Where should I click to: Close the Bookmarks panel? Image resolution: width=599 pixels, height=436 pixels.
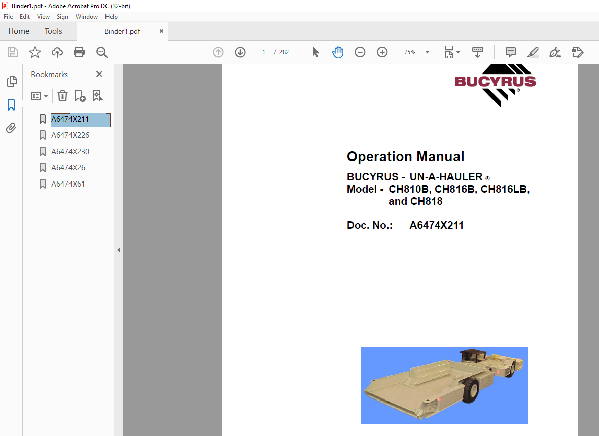click(99, 74)
